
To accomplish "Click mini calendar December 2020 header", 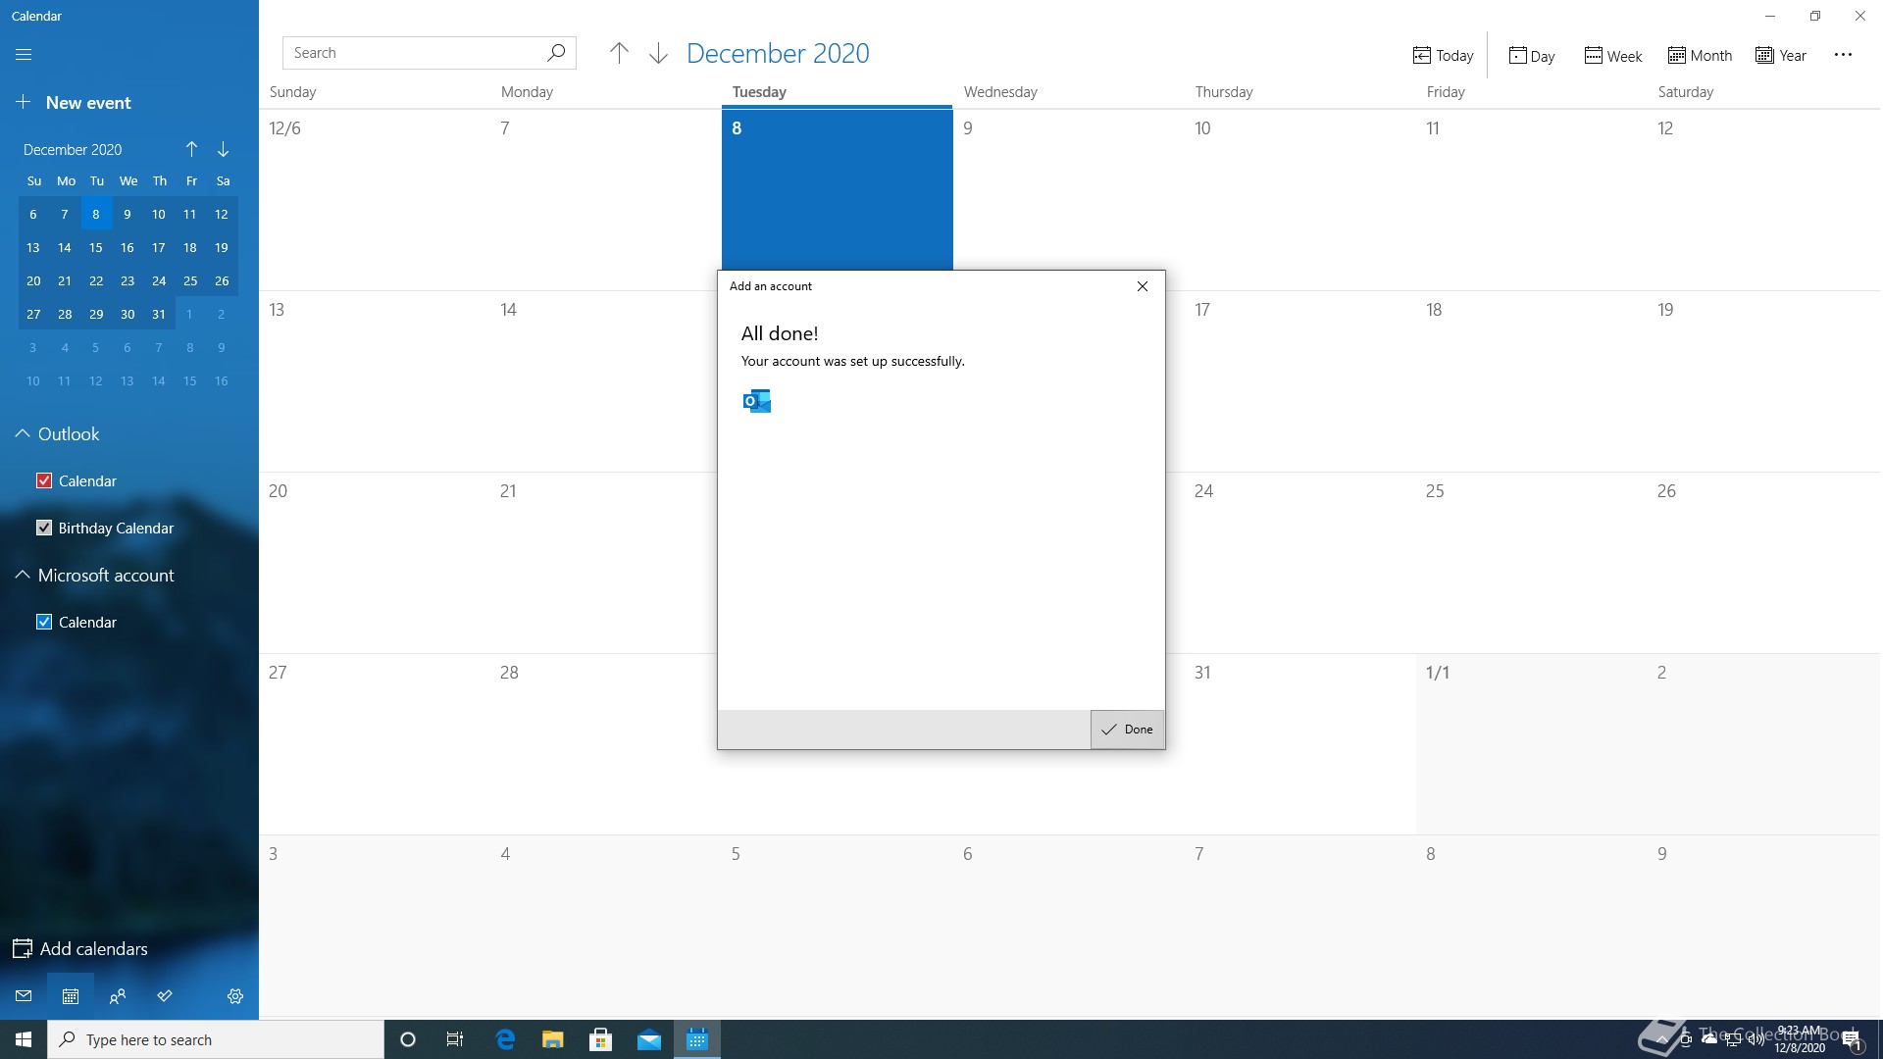I will (x=73, y=149).
